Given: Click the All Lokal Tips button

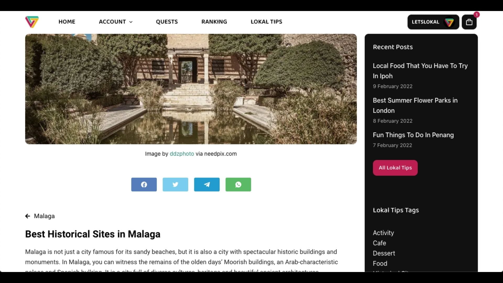Looking at the screenshot, I should pos(395,168).
